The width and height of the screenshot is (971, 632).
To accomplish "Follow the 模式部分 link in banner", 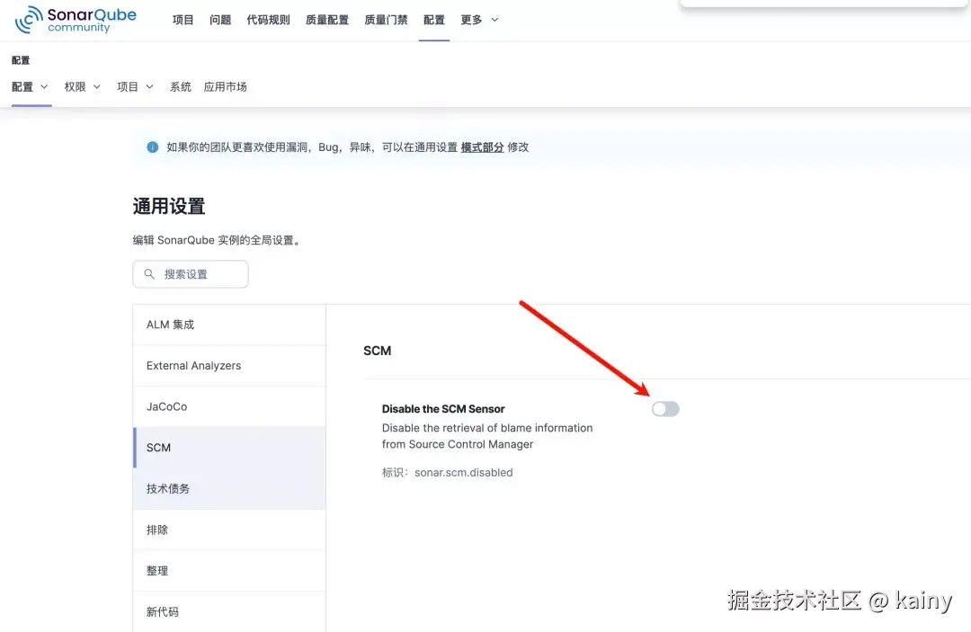I will click(x=483, y=147).
